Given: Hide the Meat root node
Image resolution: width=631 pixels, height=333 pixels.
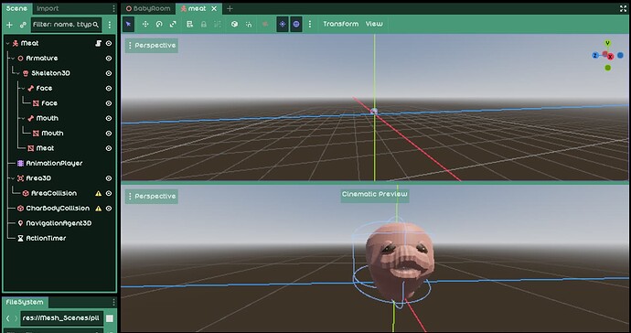Looking at the screenshot, I should [109, 43].
